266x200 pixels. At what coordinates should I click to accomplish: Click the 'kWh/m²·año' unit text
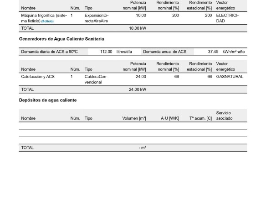click(x=233, y=52)
